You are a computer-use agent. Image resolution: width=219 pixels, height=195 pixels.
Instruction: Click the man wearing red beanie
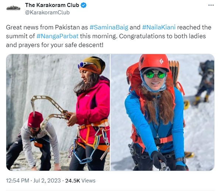coord(34,141)
